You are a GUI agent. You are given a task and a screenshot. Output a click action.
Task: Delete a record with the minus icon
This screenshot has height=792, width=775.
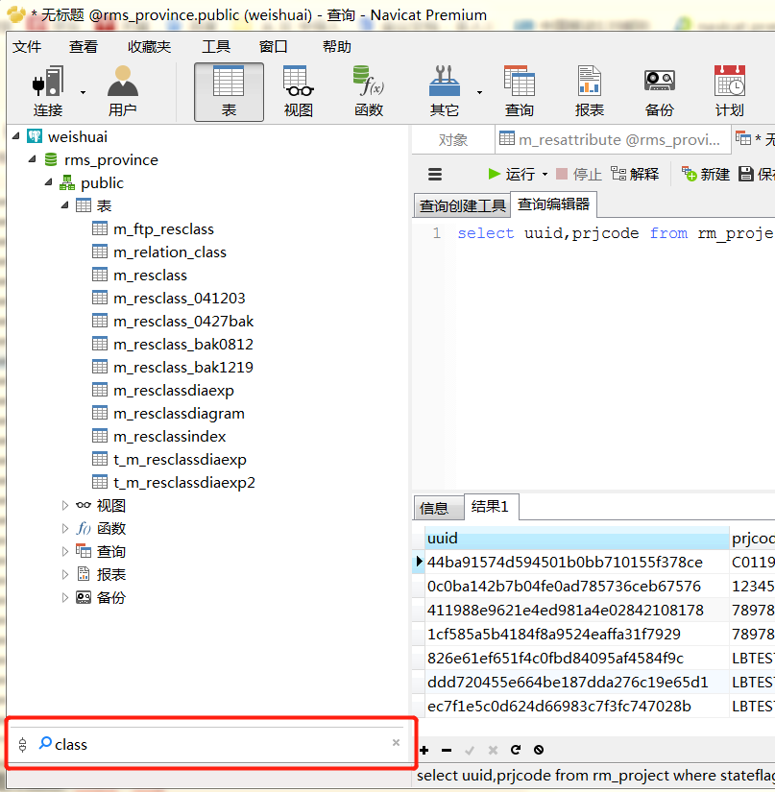click(x=447, y=750)
